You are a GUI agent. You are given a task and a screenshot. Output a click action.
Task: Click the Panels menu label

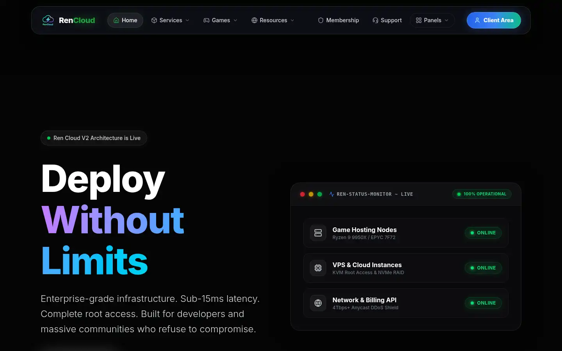click(433, 20)
